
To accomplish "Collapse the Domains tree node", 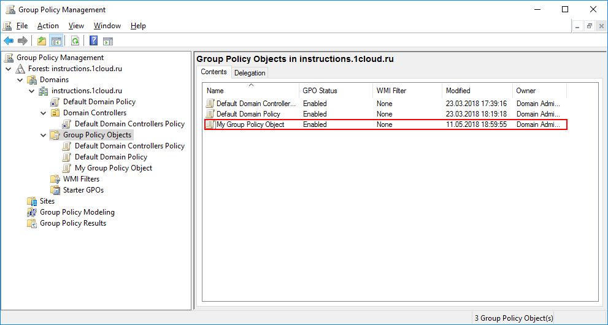I will tap(20, 80).
